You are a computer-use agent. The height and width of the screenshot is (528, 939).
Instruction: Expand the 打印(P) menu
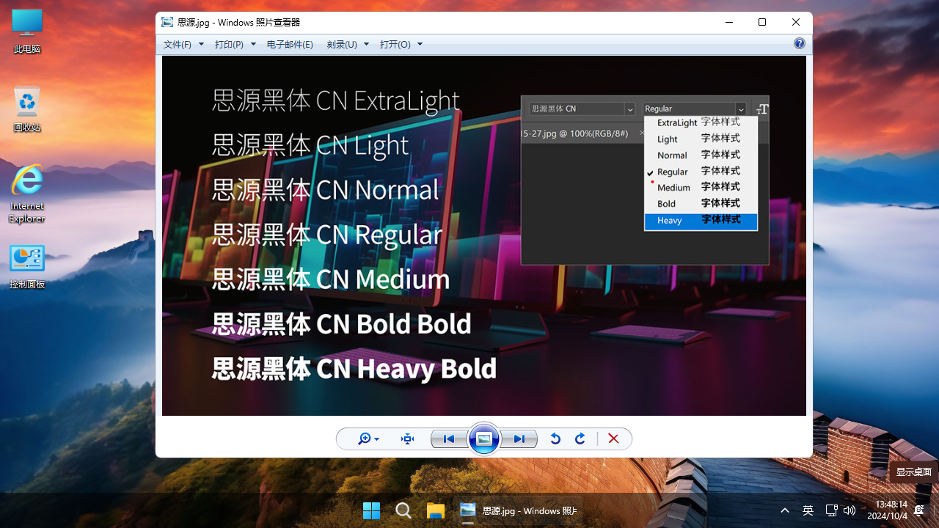coord(235,44)
